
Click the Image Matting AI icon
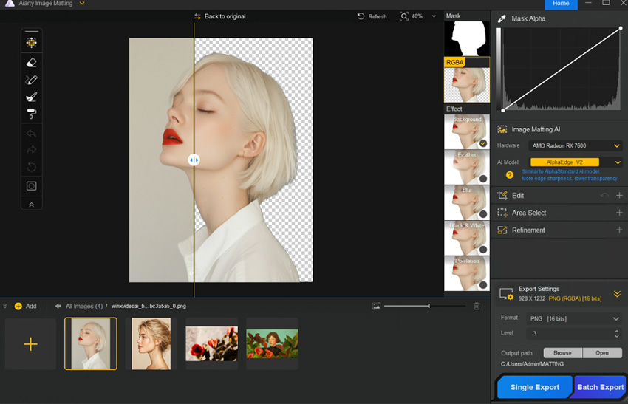502,129
